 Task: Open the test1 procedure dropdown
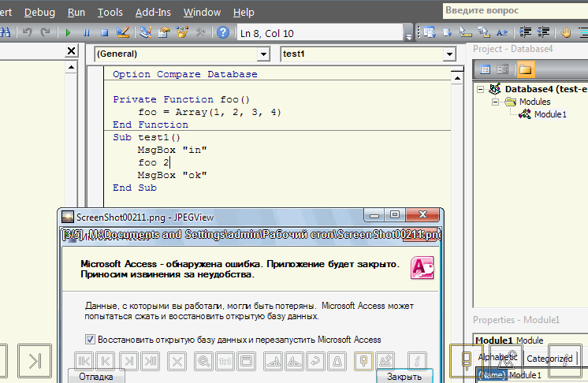pyautogui.click(x=449, y=54)
